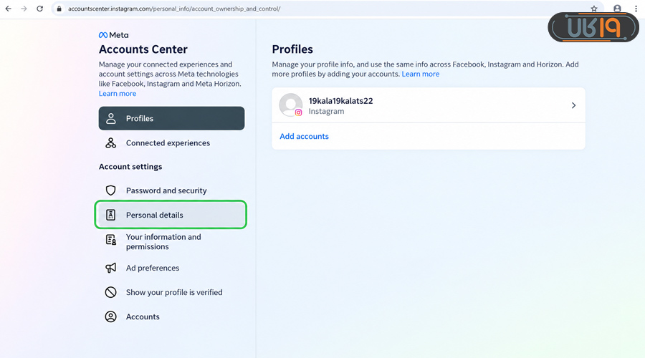Viewport: 645px width, 358px height.
Task: Click the Accounts circle-person icon
Action: click(110, 316)
